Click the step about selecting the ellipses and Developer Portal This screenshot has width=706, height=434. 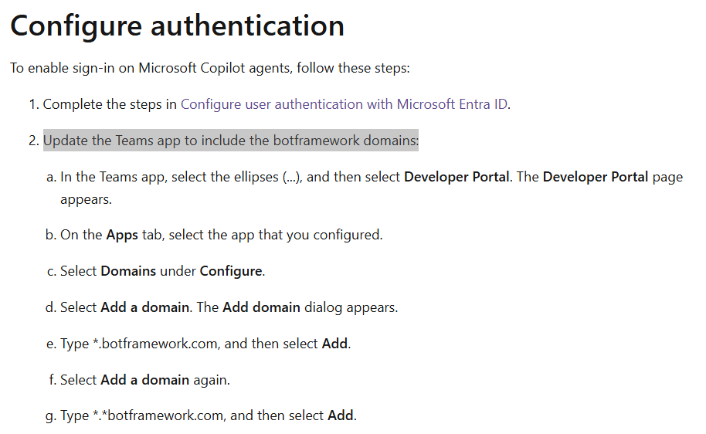pyautogui.click(x=372, y=188)
